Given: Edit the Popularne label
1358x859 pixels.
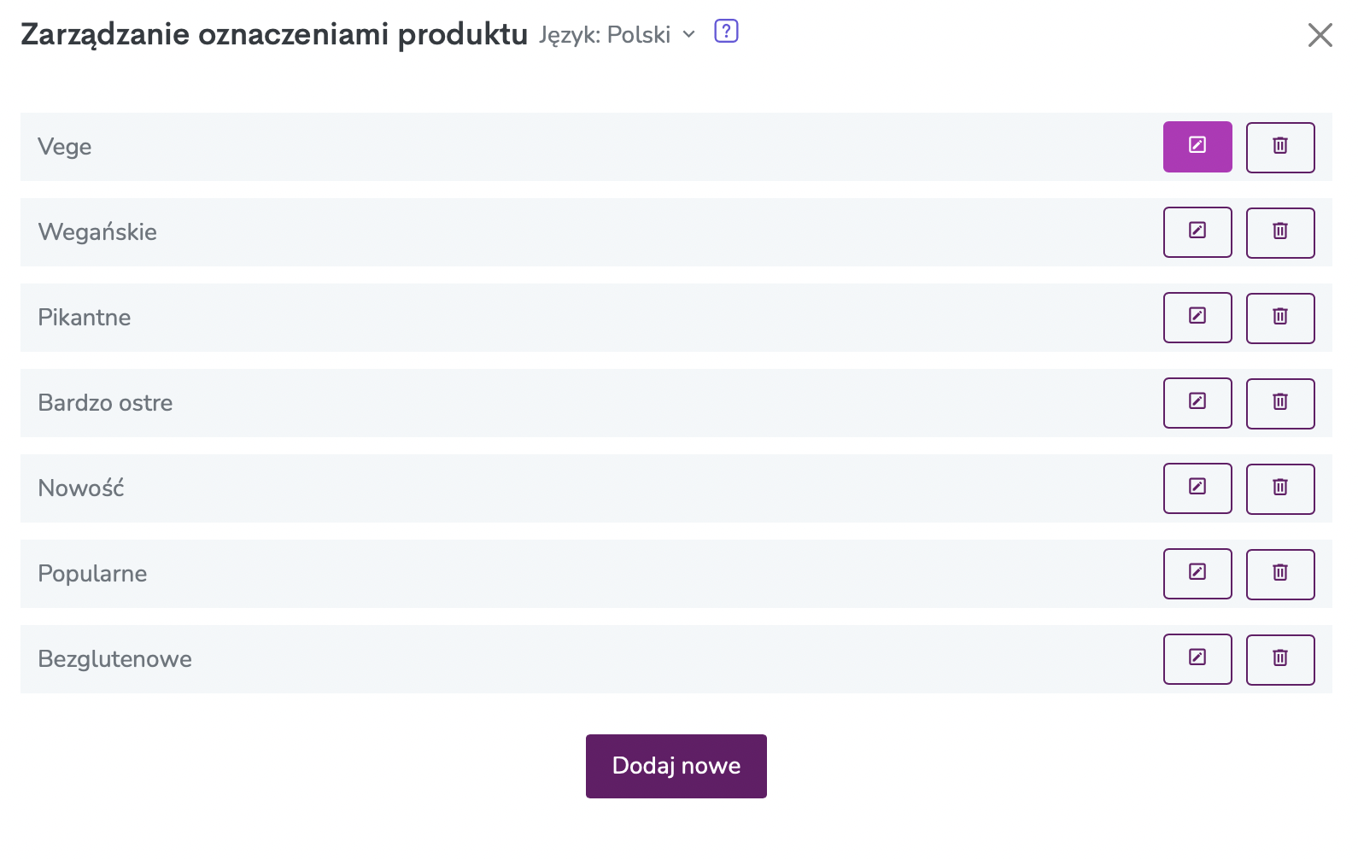Looking at the screenshot, I should (x=1197, y=574).
